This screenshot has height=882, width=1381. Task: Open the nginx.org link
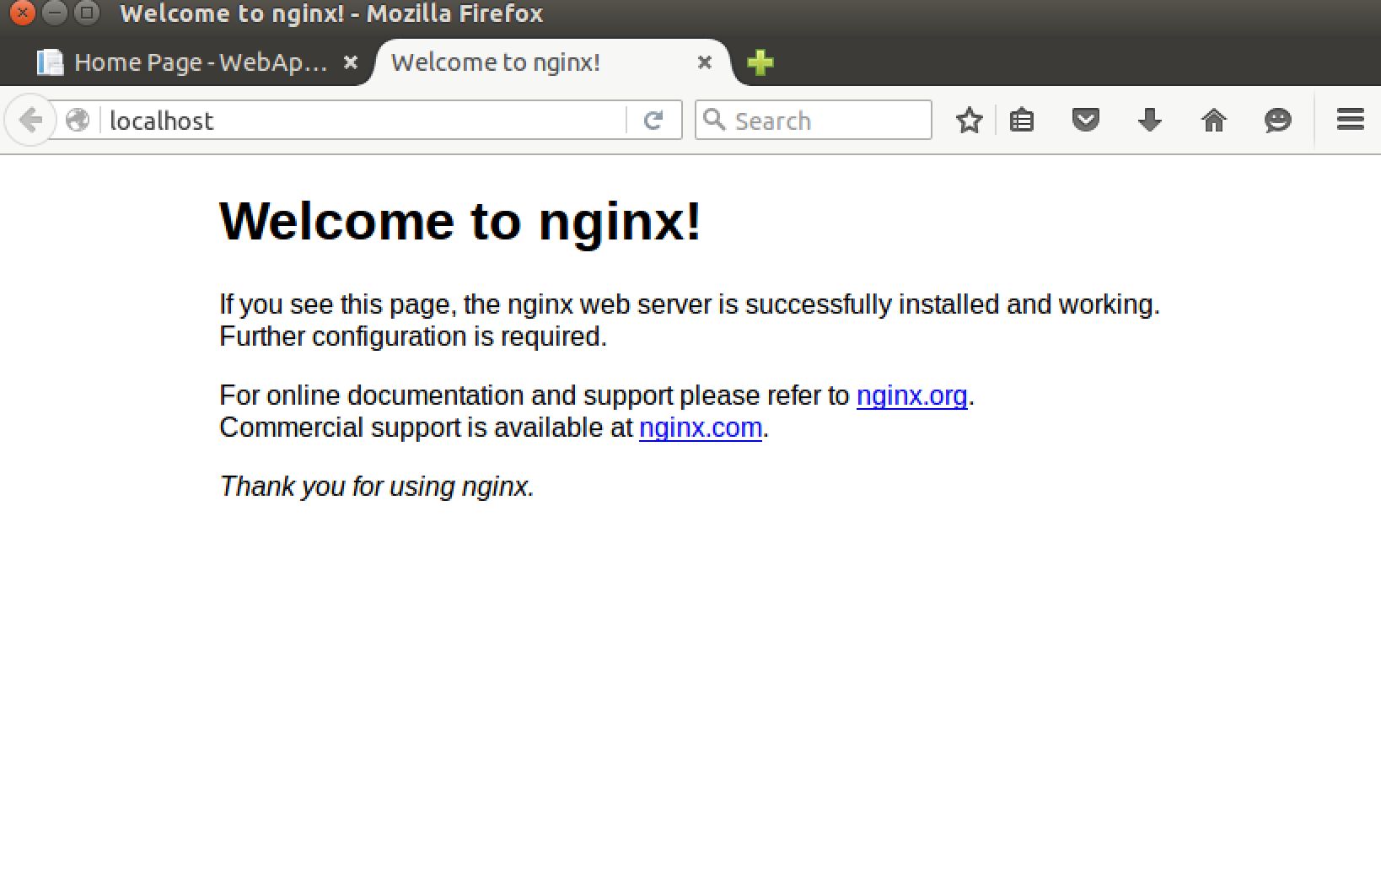(x=911, y=395)
